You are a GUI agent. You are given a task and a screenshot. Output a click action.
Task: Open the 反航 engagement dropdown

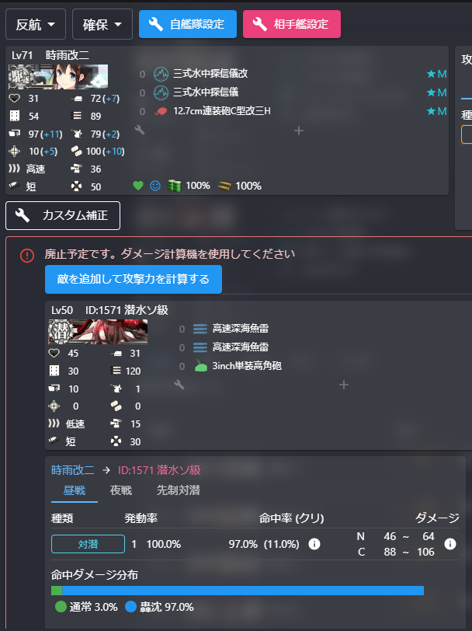pyautogui.click(x=36, y=25)
